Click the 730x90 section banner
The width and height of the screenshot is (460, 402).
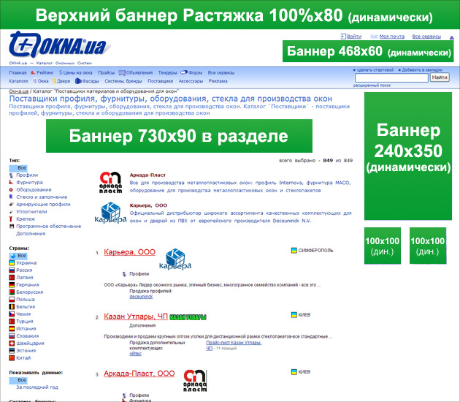tap(179, 136)
